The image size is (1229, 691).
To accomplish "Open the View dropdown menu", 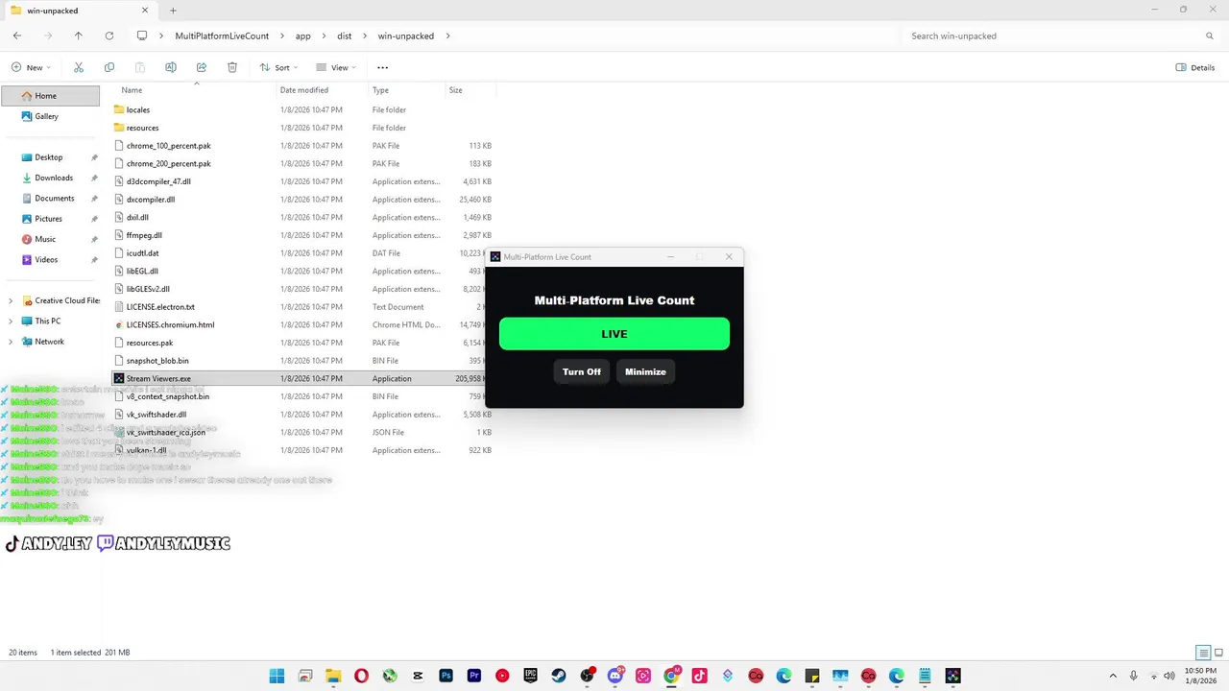I will pyautogui.click(x=335, y=67).
